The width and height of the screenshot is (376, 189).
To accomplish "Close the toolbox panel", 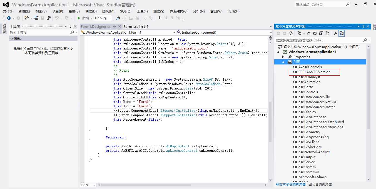I will (x=75, y=26).
